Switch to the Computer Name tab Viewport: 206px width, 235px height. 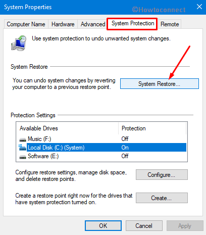pyautogui.click(x=26, y=24)
